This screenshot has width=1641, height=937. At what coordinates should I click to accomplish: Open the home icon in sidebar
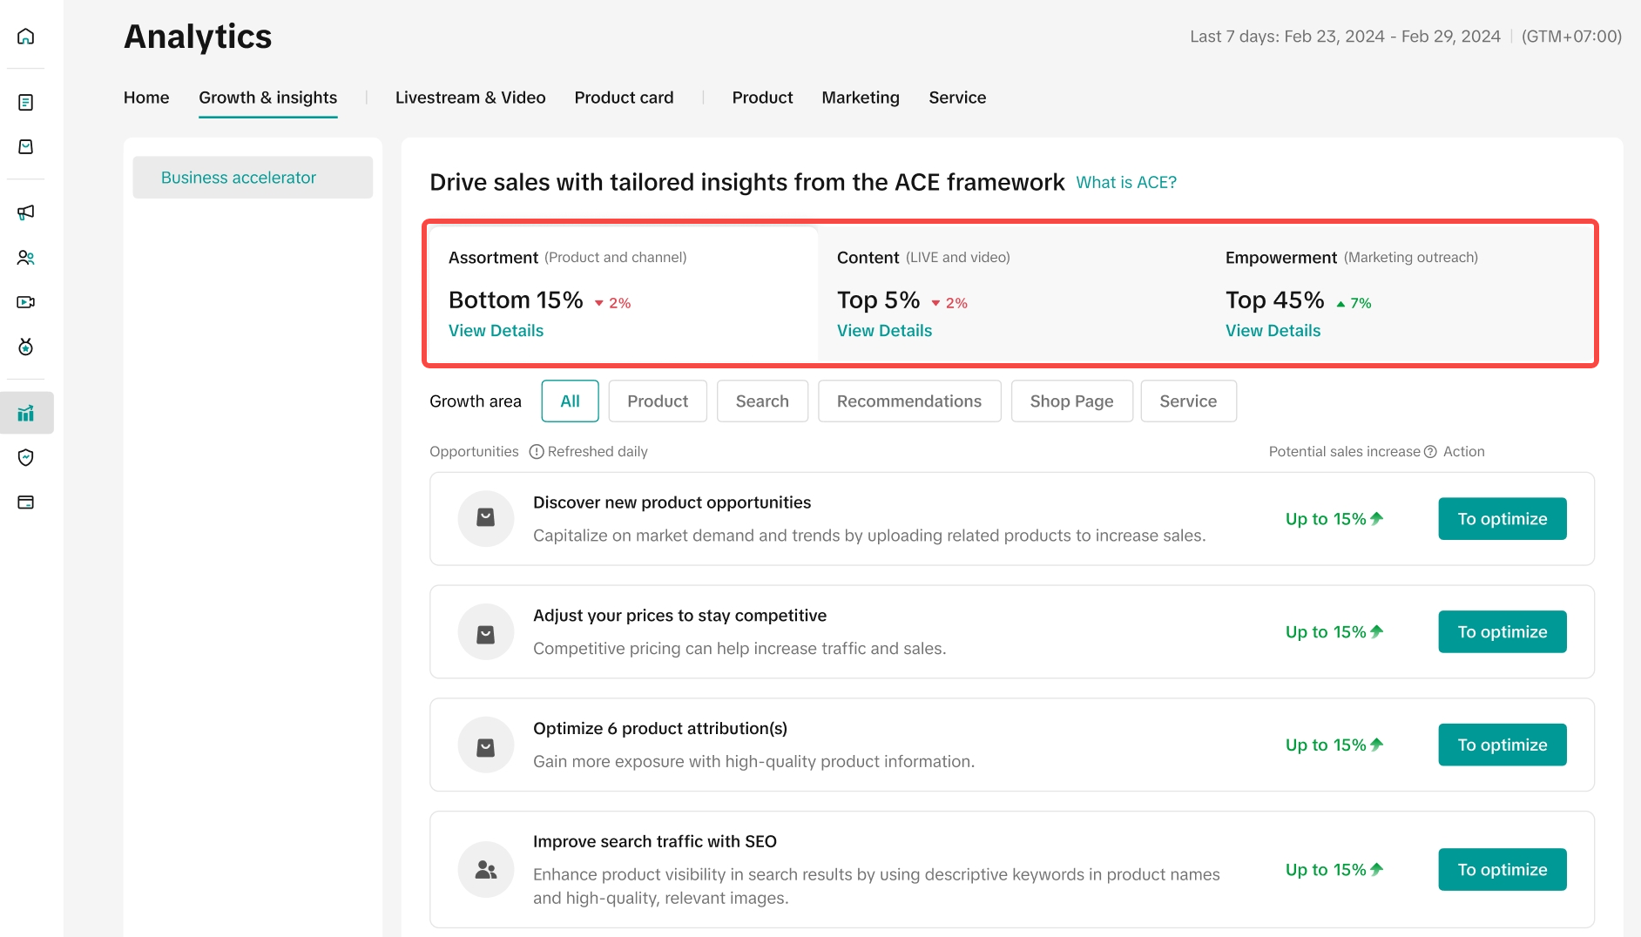tap(26, 37)
